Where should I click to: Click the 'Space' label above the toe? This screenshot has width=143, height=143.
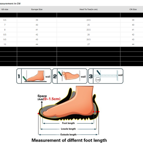point(42,96)
